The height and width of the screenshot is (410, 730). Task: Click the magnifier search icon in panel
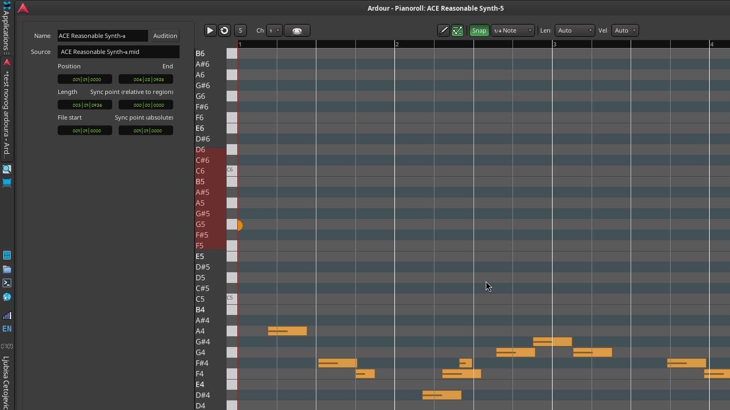(x=7, y=169)
